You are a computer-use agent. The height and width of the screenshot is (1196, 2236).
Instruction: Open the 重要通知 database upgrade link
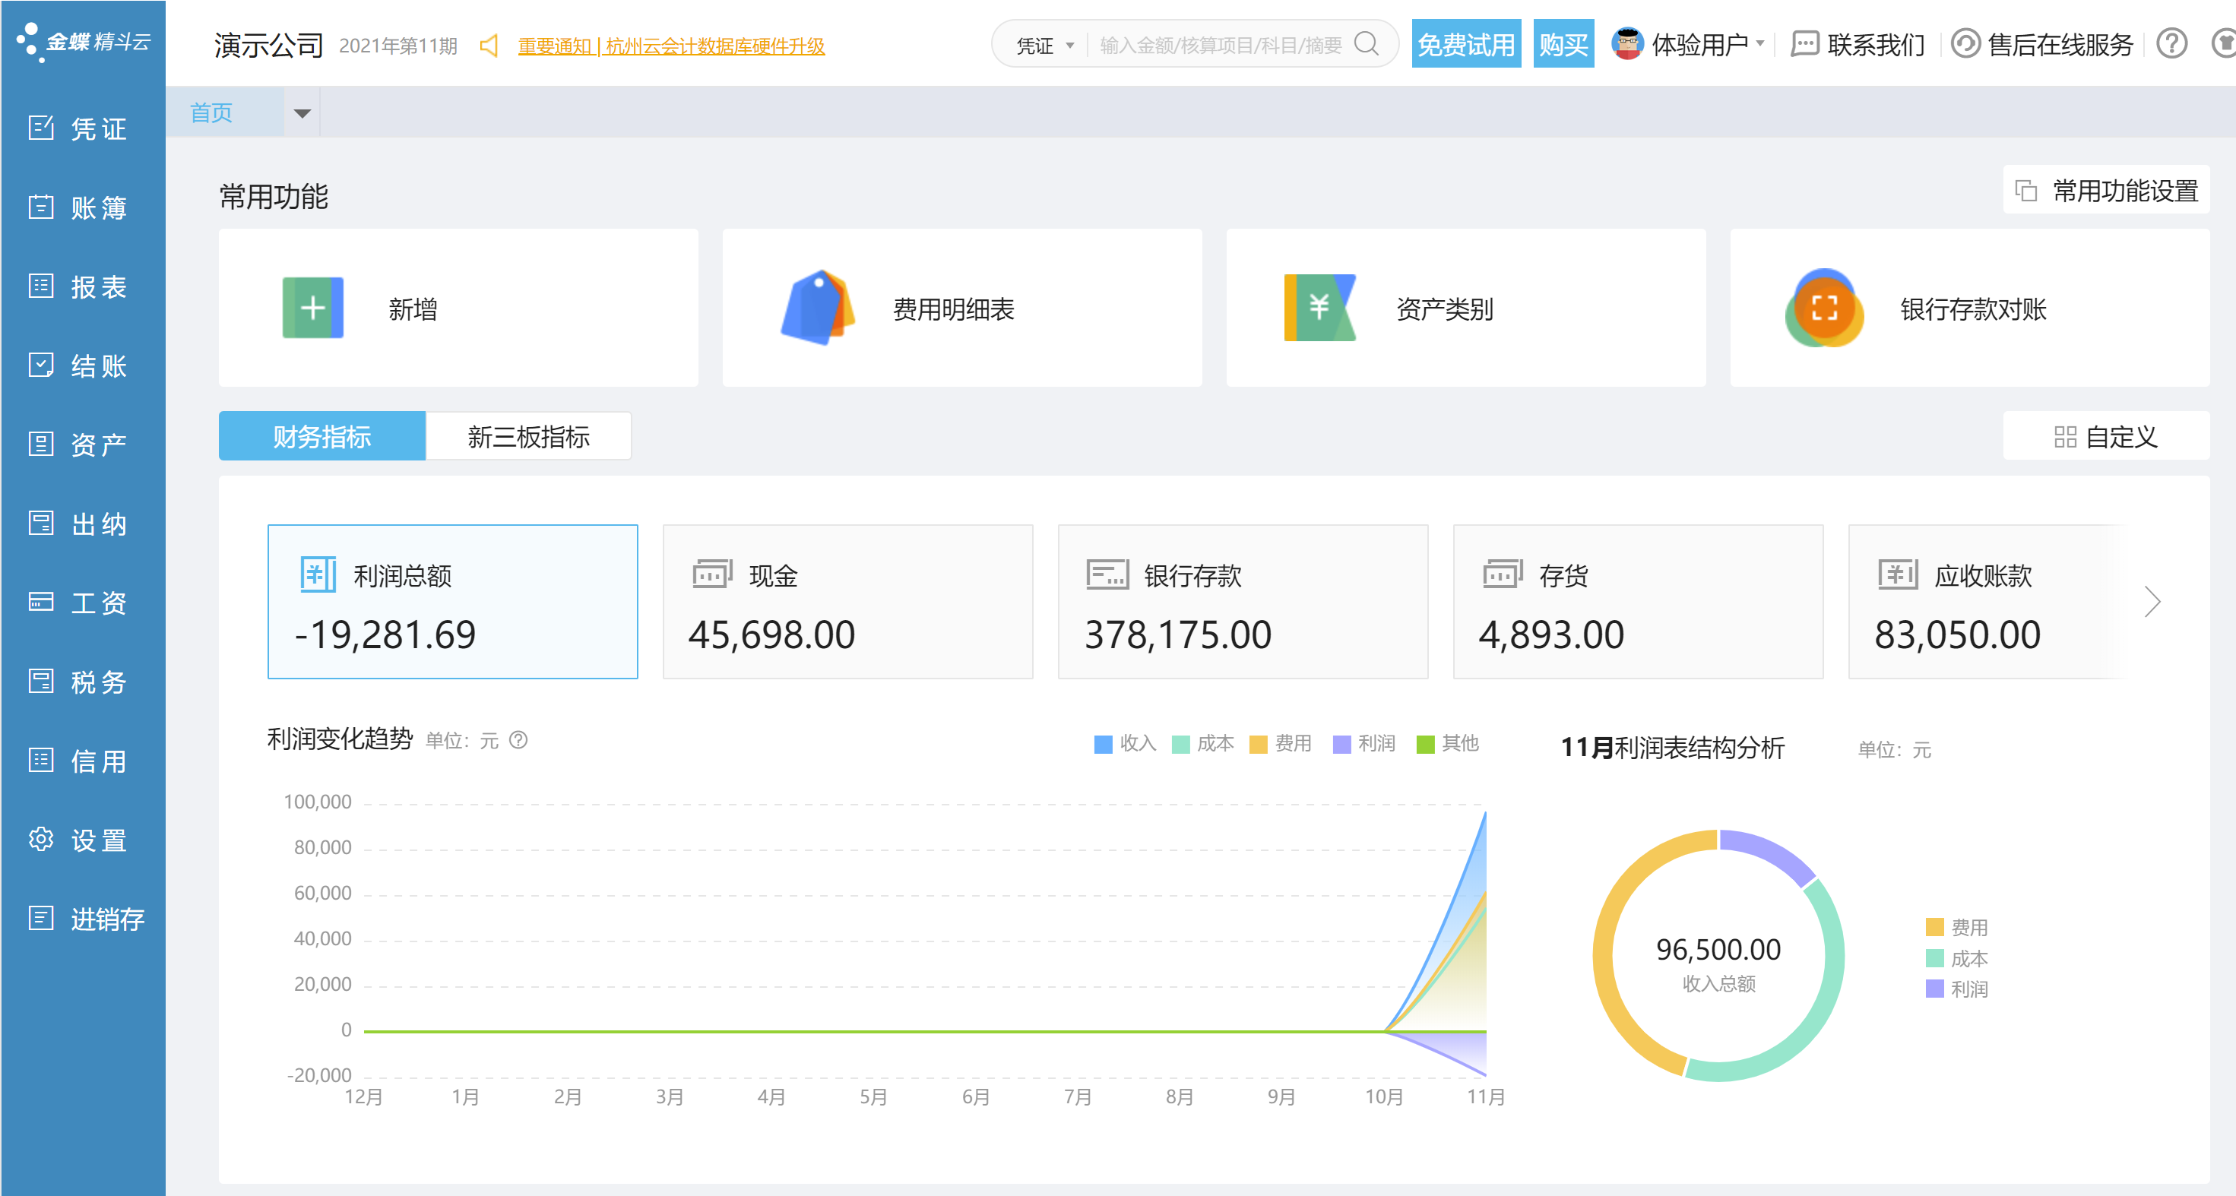(670, 45)
